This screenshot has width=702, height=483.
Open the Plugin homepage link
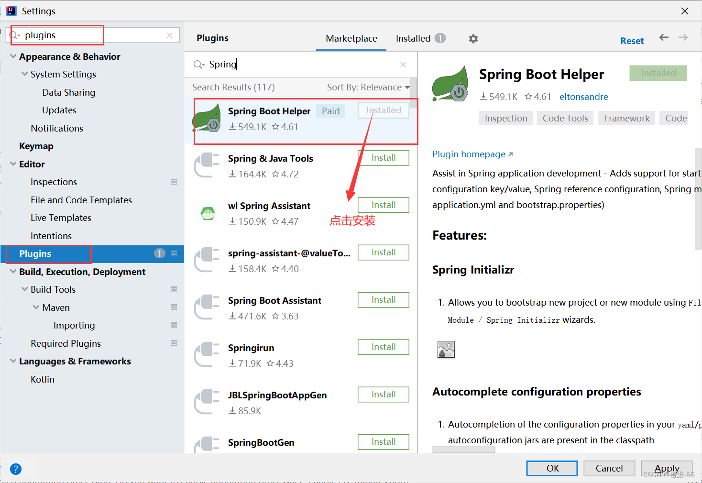(x=469, y=154)
